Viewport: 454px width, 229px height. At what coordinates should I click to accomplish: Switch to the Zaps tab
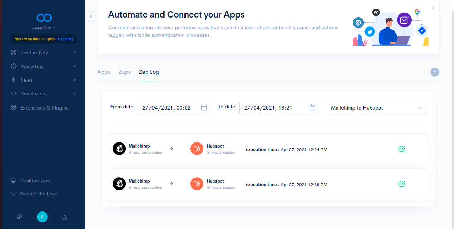click(125, 72)
